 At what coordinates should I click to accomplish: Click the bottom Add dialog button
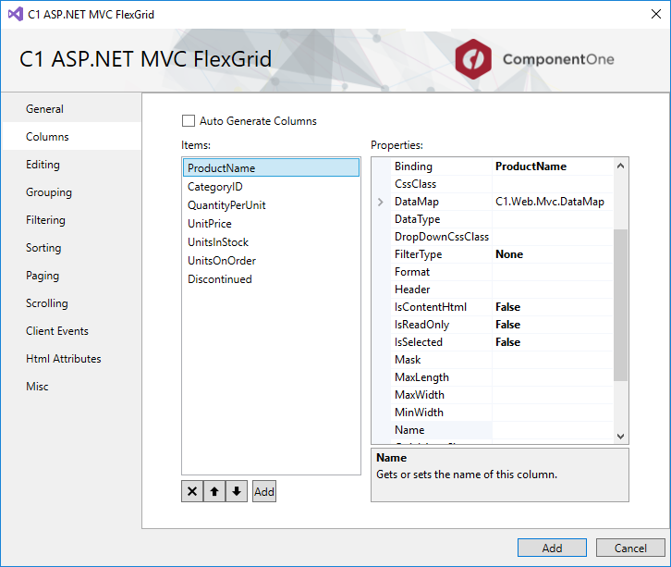[552, 548]
